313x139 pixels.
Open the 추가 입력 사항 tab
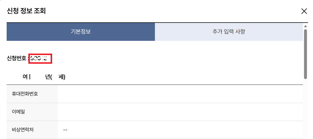point(229,32)
